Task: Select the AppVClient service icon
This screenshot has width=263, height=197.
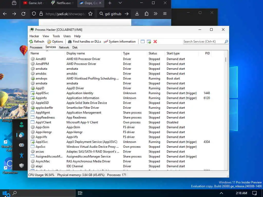Action: 33,122
